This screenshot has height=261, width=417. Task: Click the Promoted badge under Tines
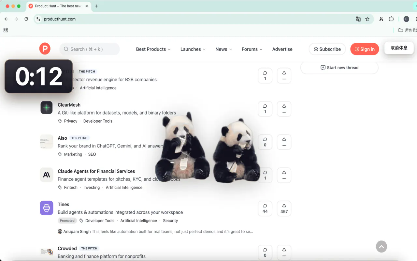[67, 221]
